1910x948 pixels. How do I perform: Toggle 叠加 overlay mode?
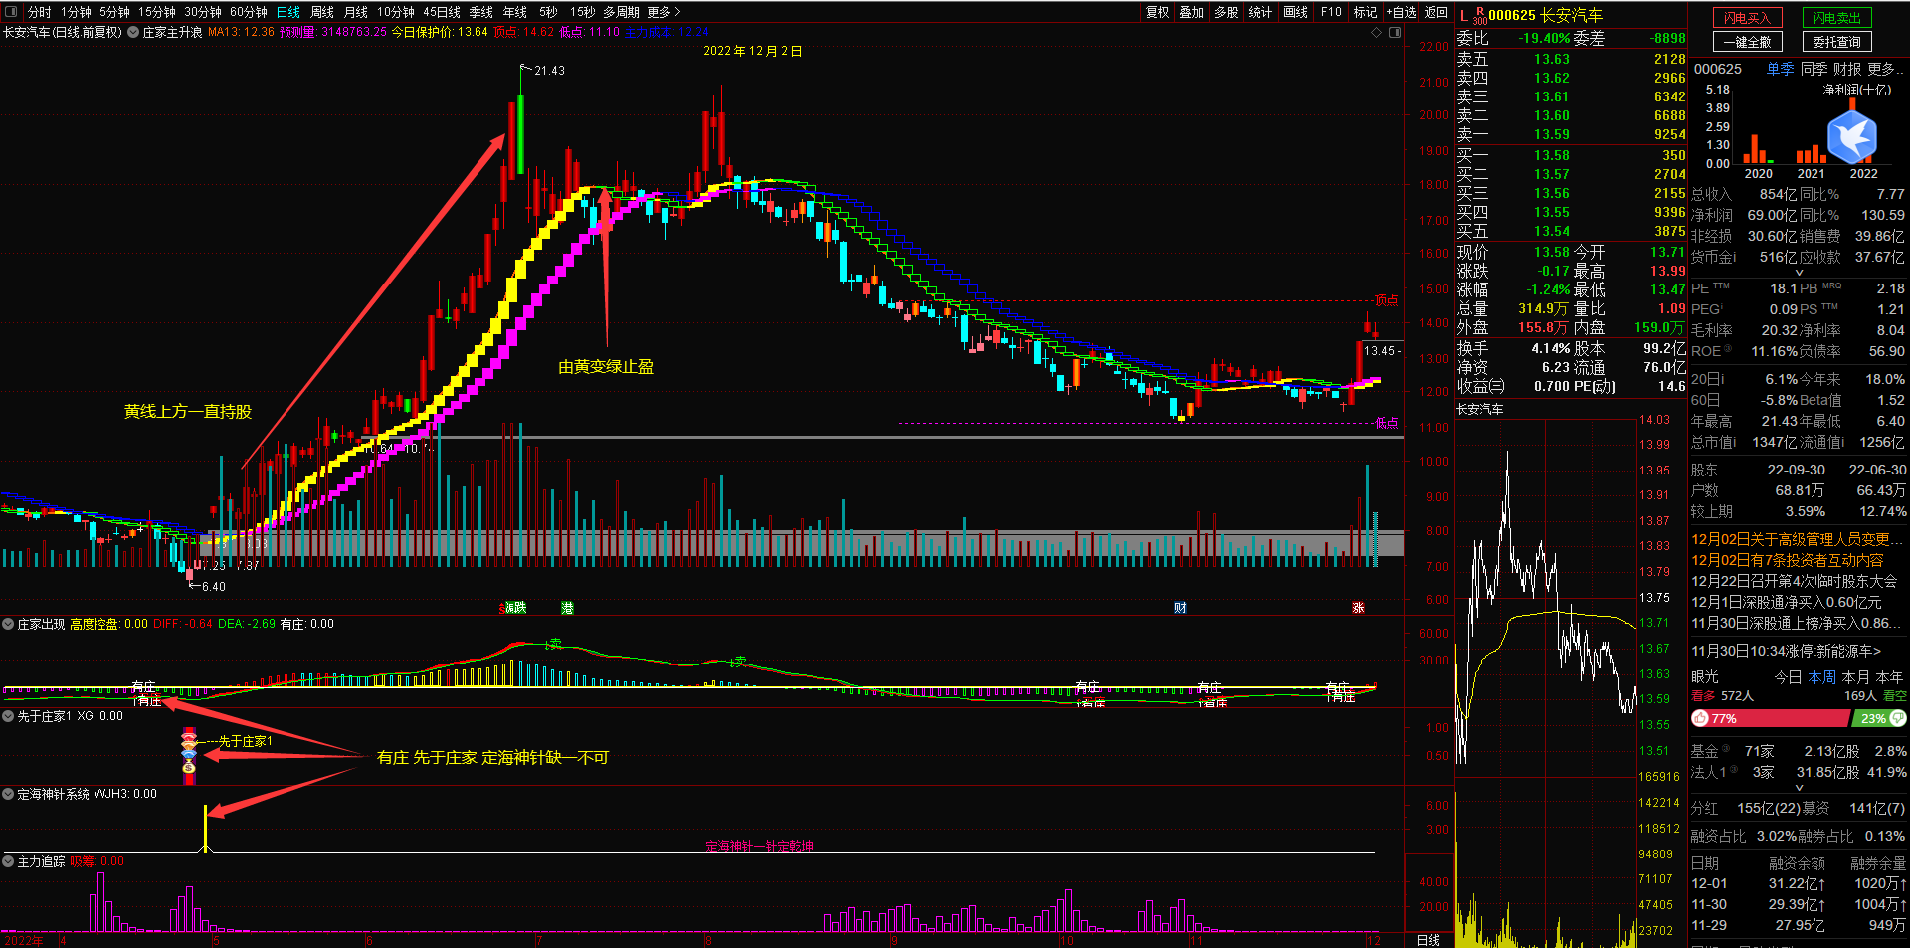pos(1192,12)
